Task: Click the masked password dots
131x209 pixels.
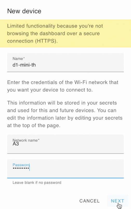Action: click(21, 168)
